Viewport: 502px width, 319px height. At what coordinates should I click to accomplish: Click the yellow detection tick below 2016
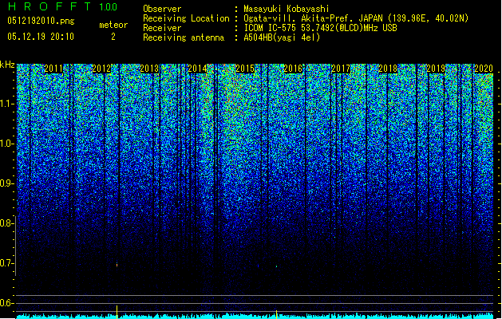(277, 314)
